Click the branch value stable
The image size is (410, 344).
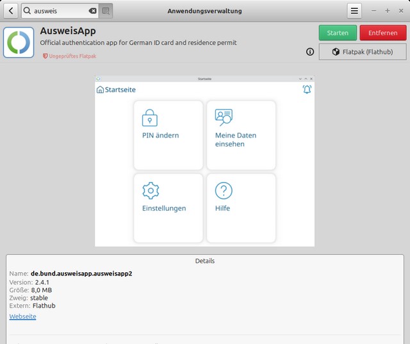point(39,298)
